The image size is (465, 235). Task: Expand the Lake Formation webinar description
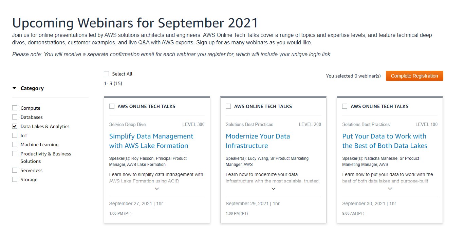point(157,189)
